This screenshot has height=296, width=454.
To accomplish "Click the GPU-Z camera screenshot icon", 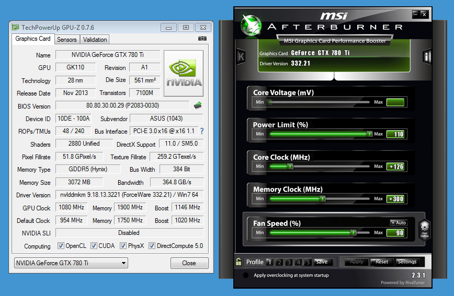I will pos(202,39).
